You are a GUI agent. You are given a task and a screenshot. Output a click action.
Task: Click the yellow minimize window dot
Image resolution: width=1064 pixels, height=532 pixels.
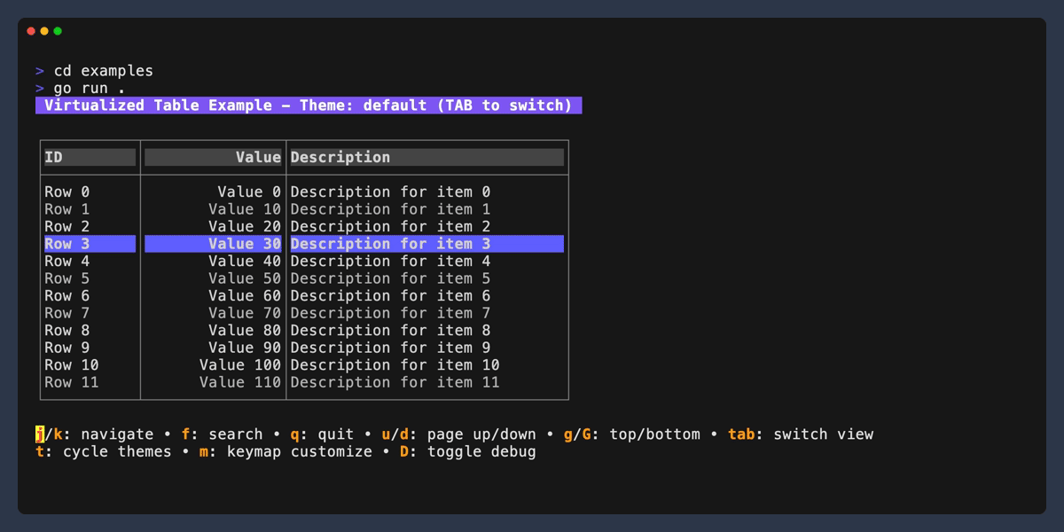(x=44, y=31)
